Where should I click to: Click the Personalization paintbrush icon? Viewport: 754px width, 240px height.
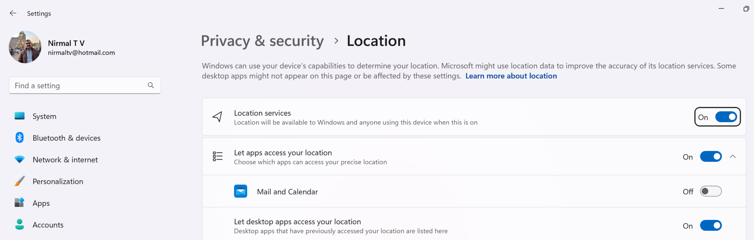click(x=20, y=181)
